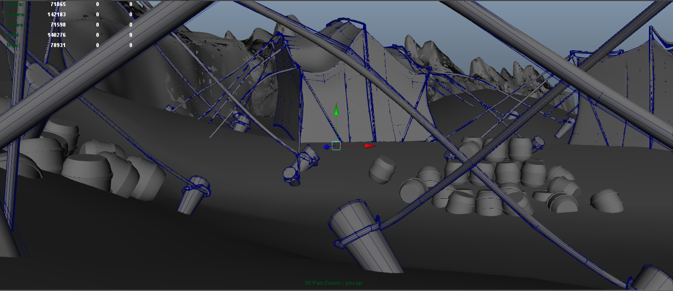Viewport: 673px width, 291px height.
Task: Select the lone barrel right of the manipulator
Action: [382, 170]
